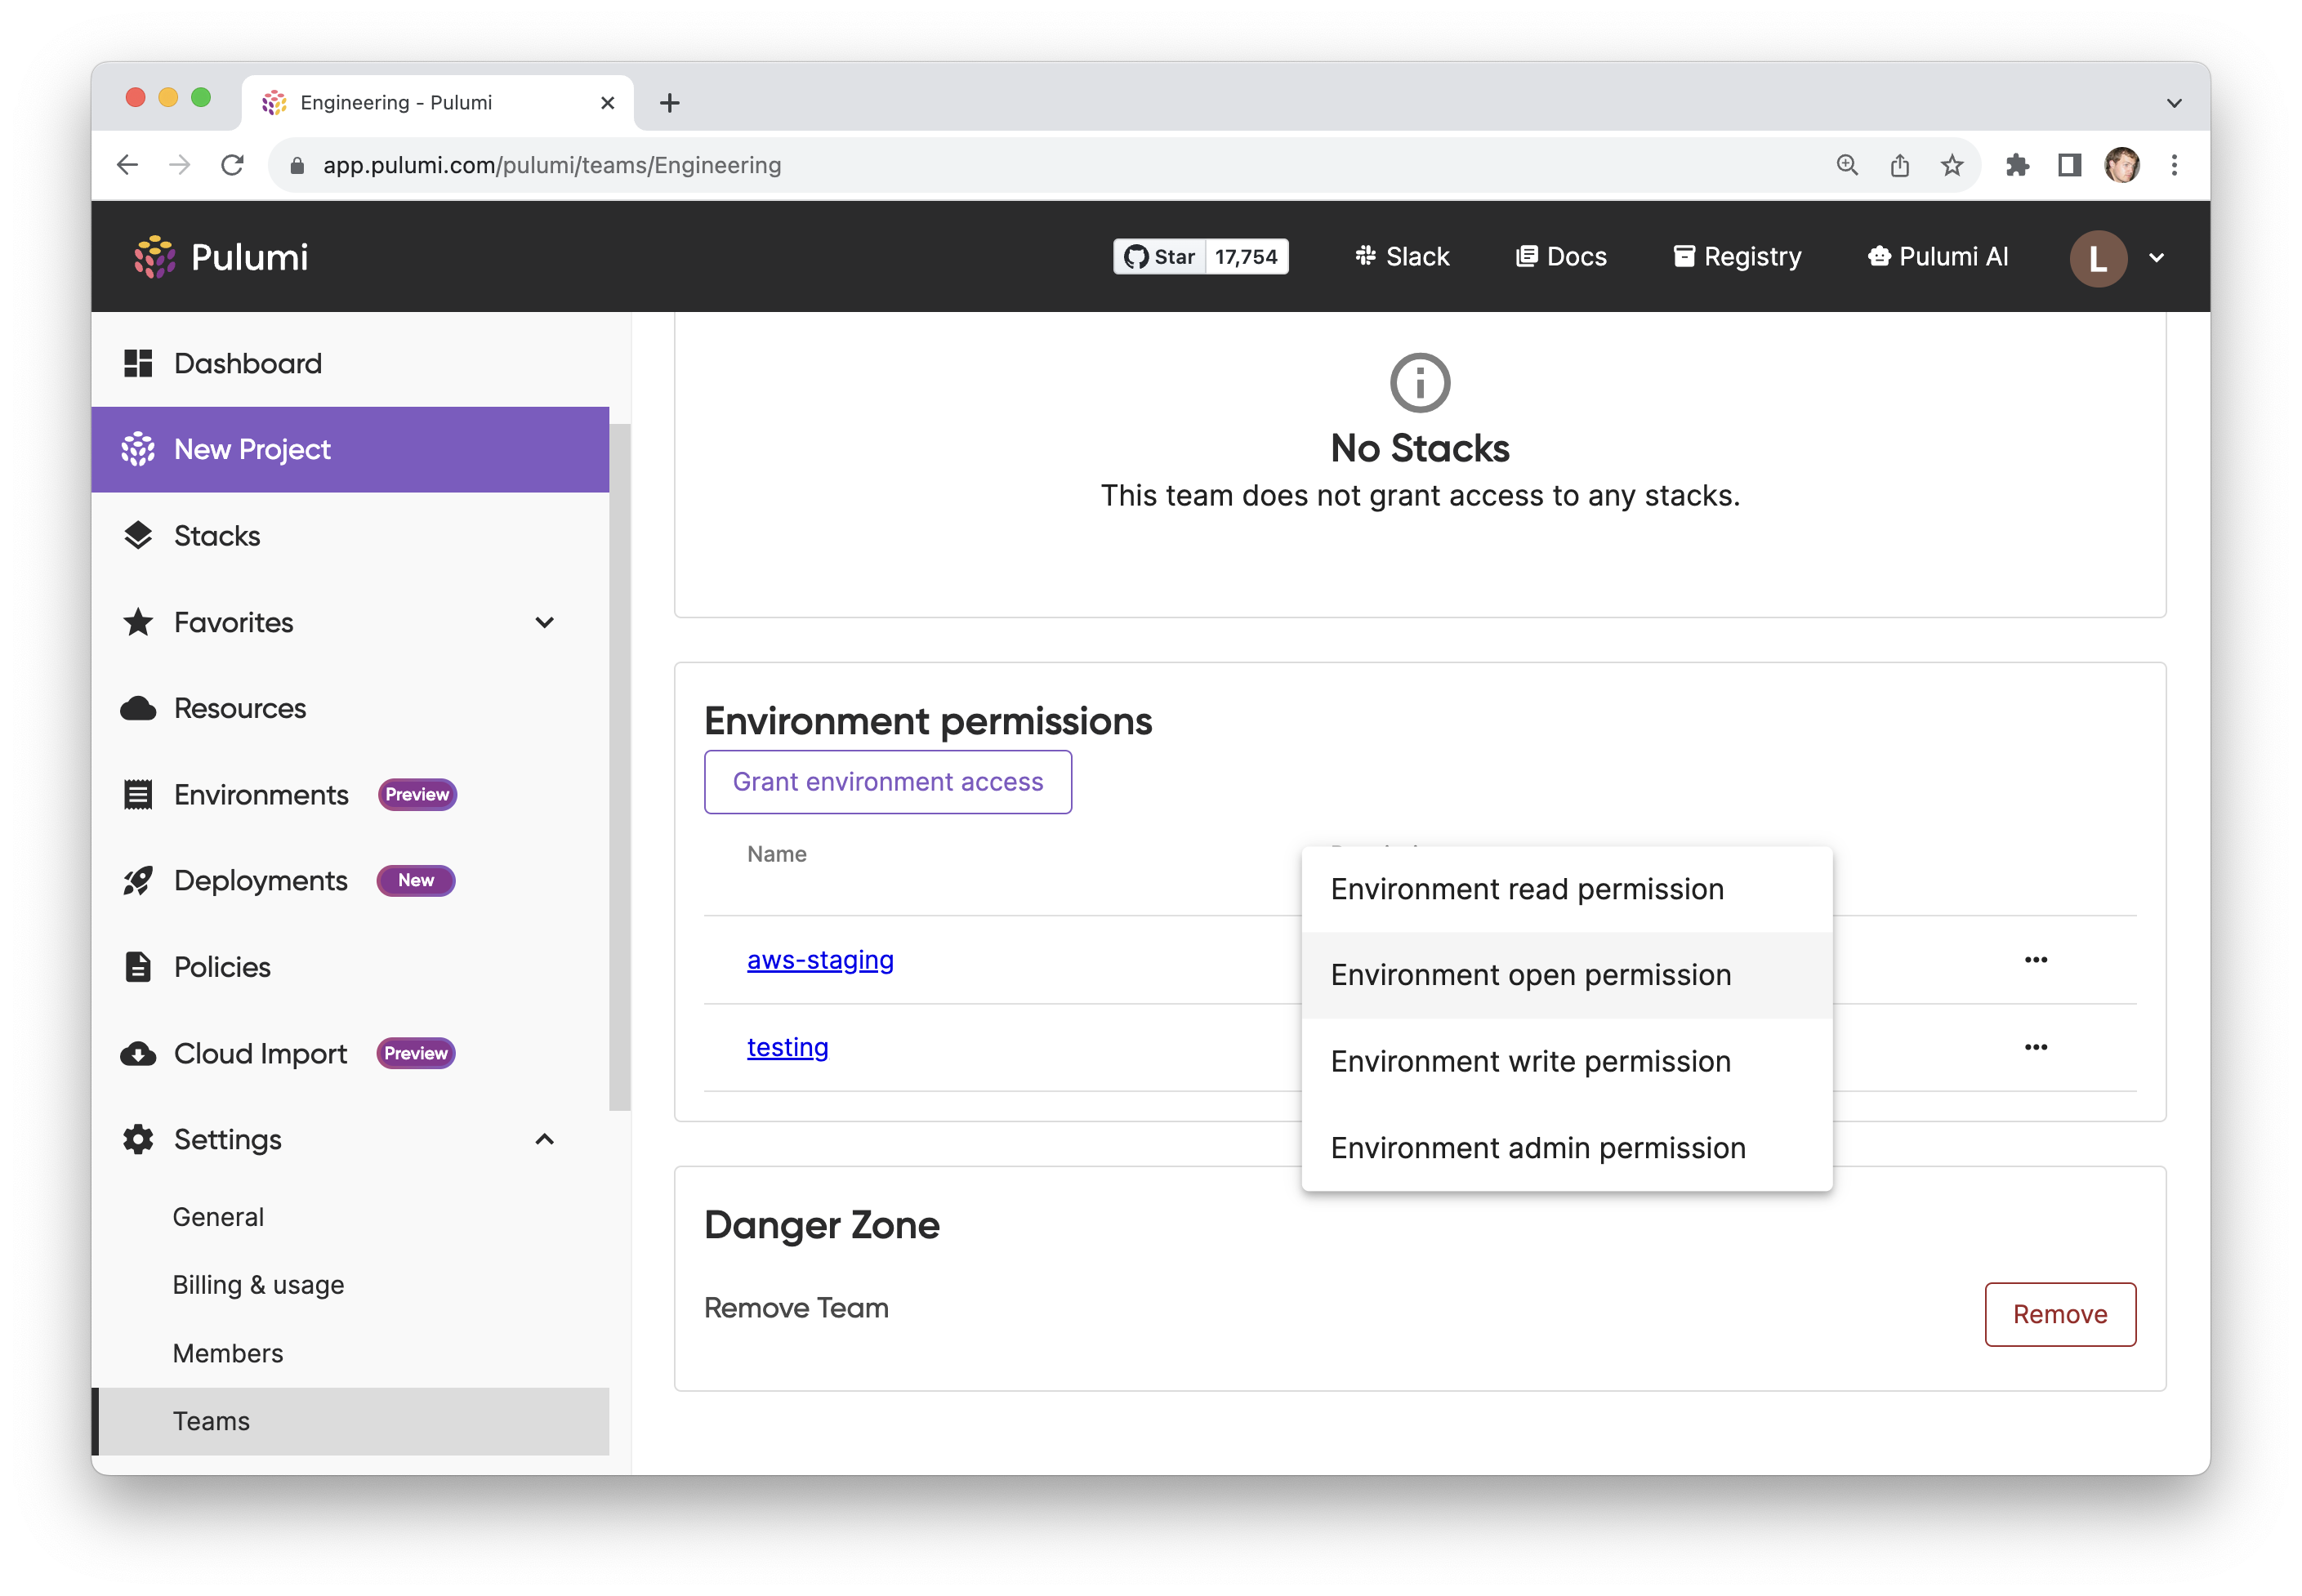This screenshot has width=2302, height=1596.
Task: Click the browser forward arrow
Action: [180, 165]
